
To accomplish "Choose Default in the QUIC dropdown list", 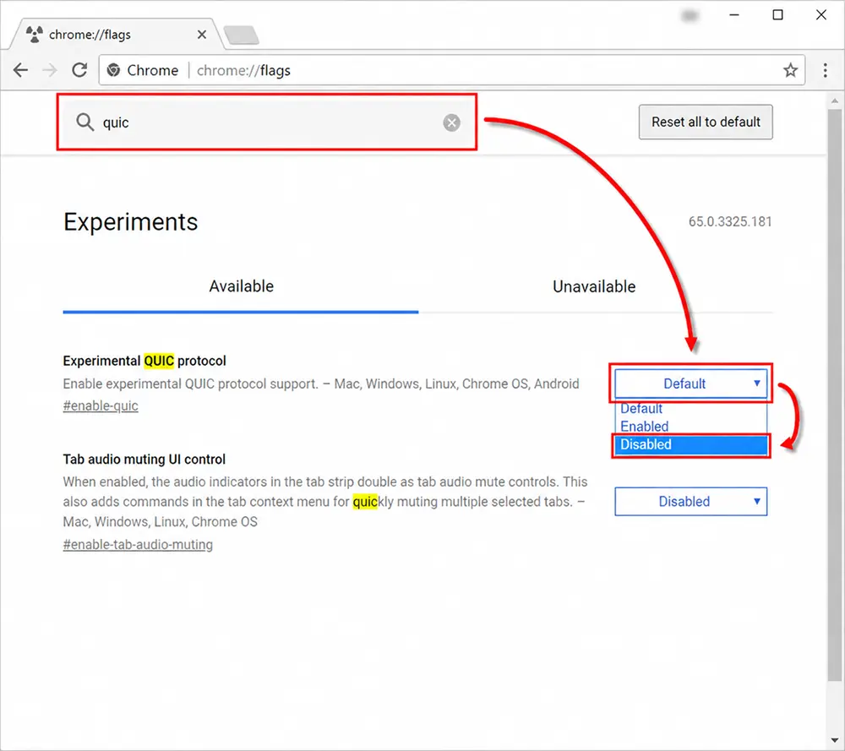I will pyautogui.click(x=691, y=408).
